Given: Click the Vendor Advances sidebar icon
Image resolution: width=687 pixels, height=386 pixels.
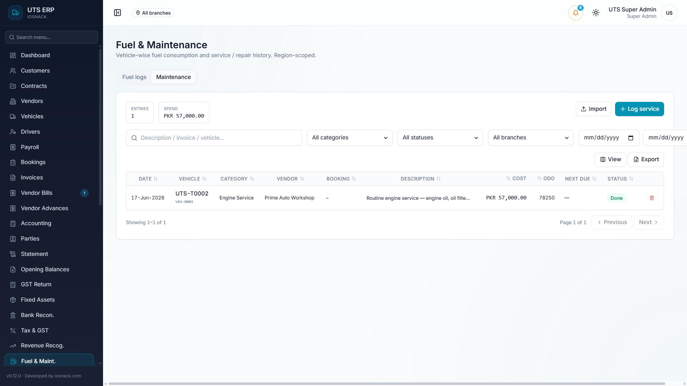Looking at the screenshot, I should 13,208.
